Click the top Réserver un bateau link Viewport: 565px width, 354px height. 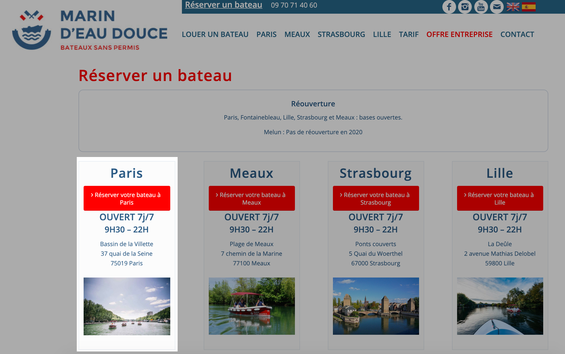click(223, 5)
